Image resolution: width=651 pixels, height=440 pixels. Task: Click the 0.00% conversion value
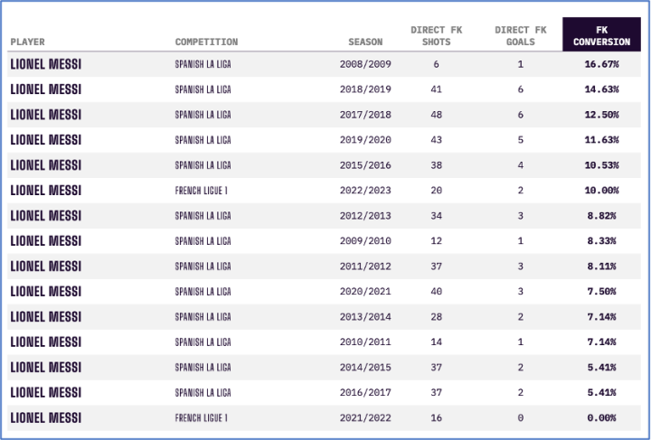click(x=601, y=418)
